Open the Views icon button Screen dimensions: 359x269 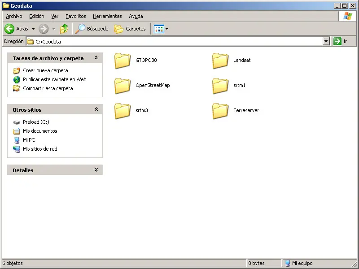pos(159,29)
